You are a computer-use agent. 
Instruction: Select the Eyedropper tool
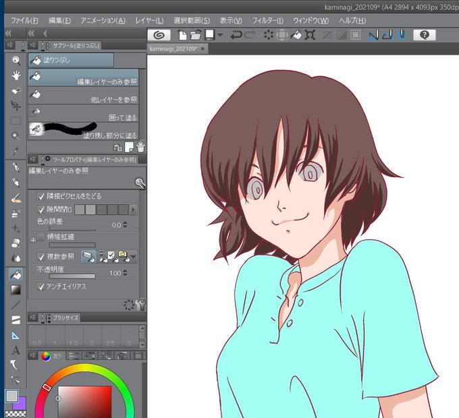point(16,151)
